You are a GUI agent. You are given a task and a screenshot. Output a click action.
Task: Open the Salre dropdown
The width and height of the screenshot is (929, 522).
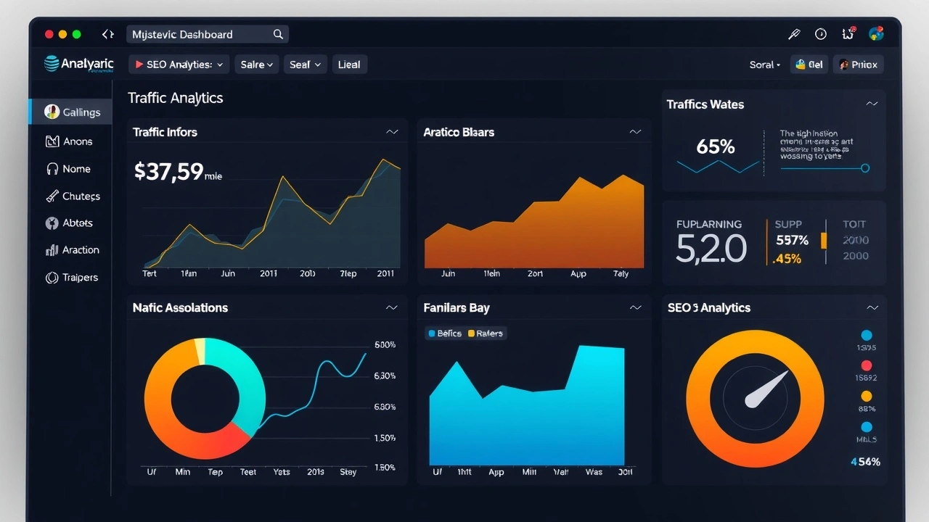click(256, 64)
